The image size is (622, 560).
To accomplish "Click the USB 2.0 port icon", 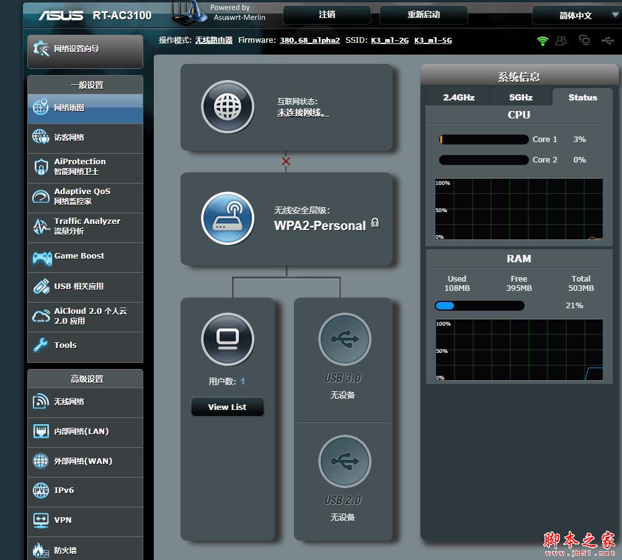I will point(345,461).
